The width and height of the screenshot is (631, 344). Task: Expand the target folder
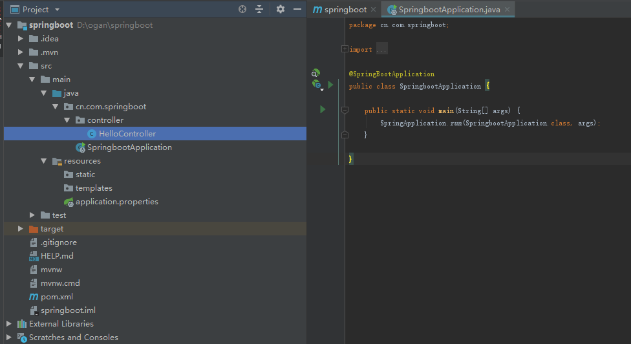[20, 228]
